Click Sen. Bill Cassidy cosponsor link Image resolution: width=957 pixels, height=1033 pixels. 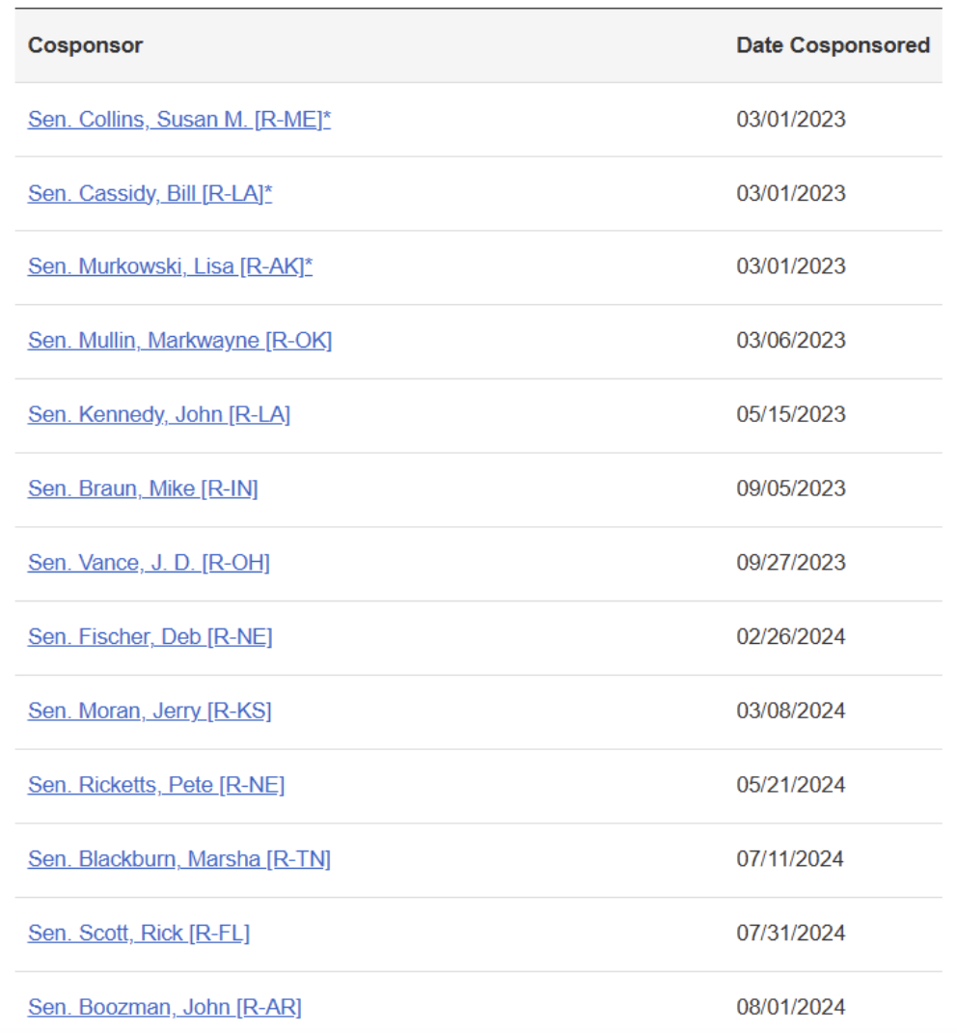(x=150, y=193)
